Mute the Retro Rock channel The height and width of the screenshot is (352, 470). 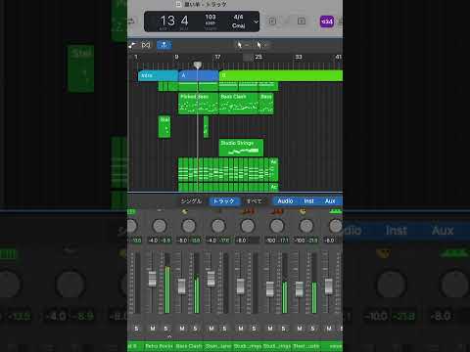(x=153, y=329)
